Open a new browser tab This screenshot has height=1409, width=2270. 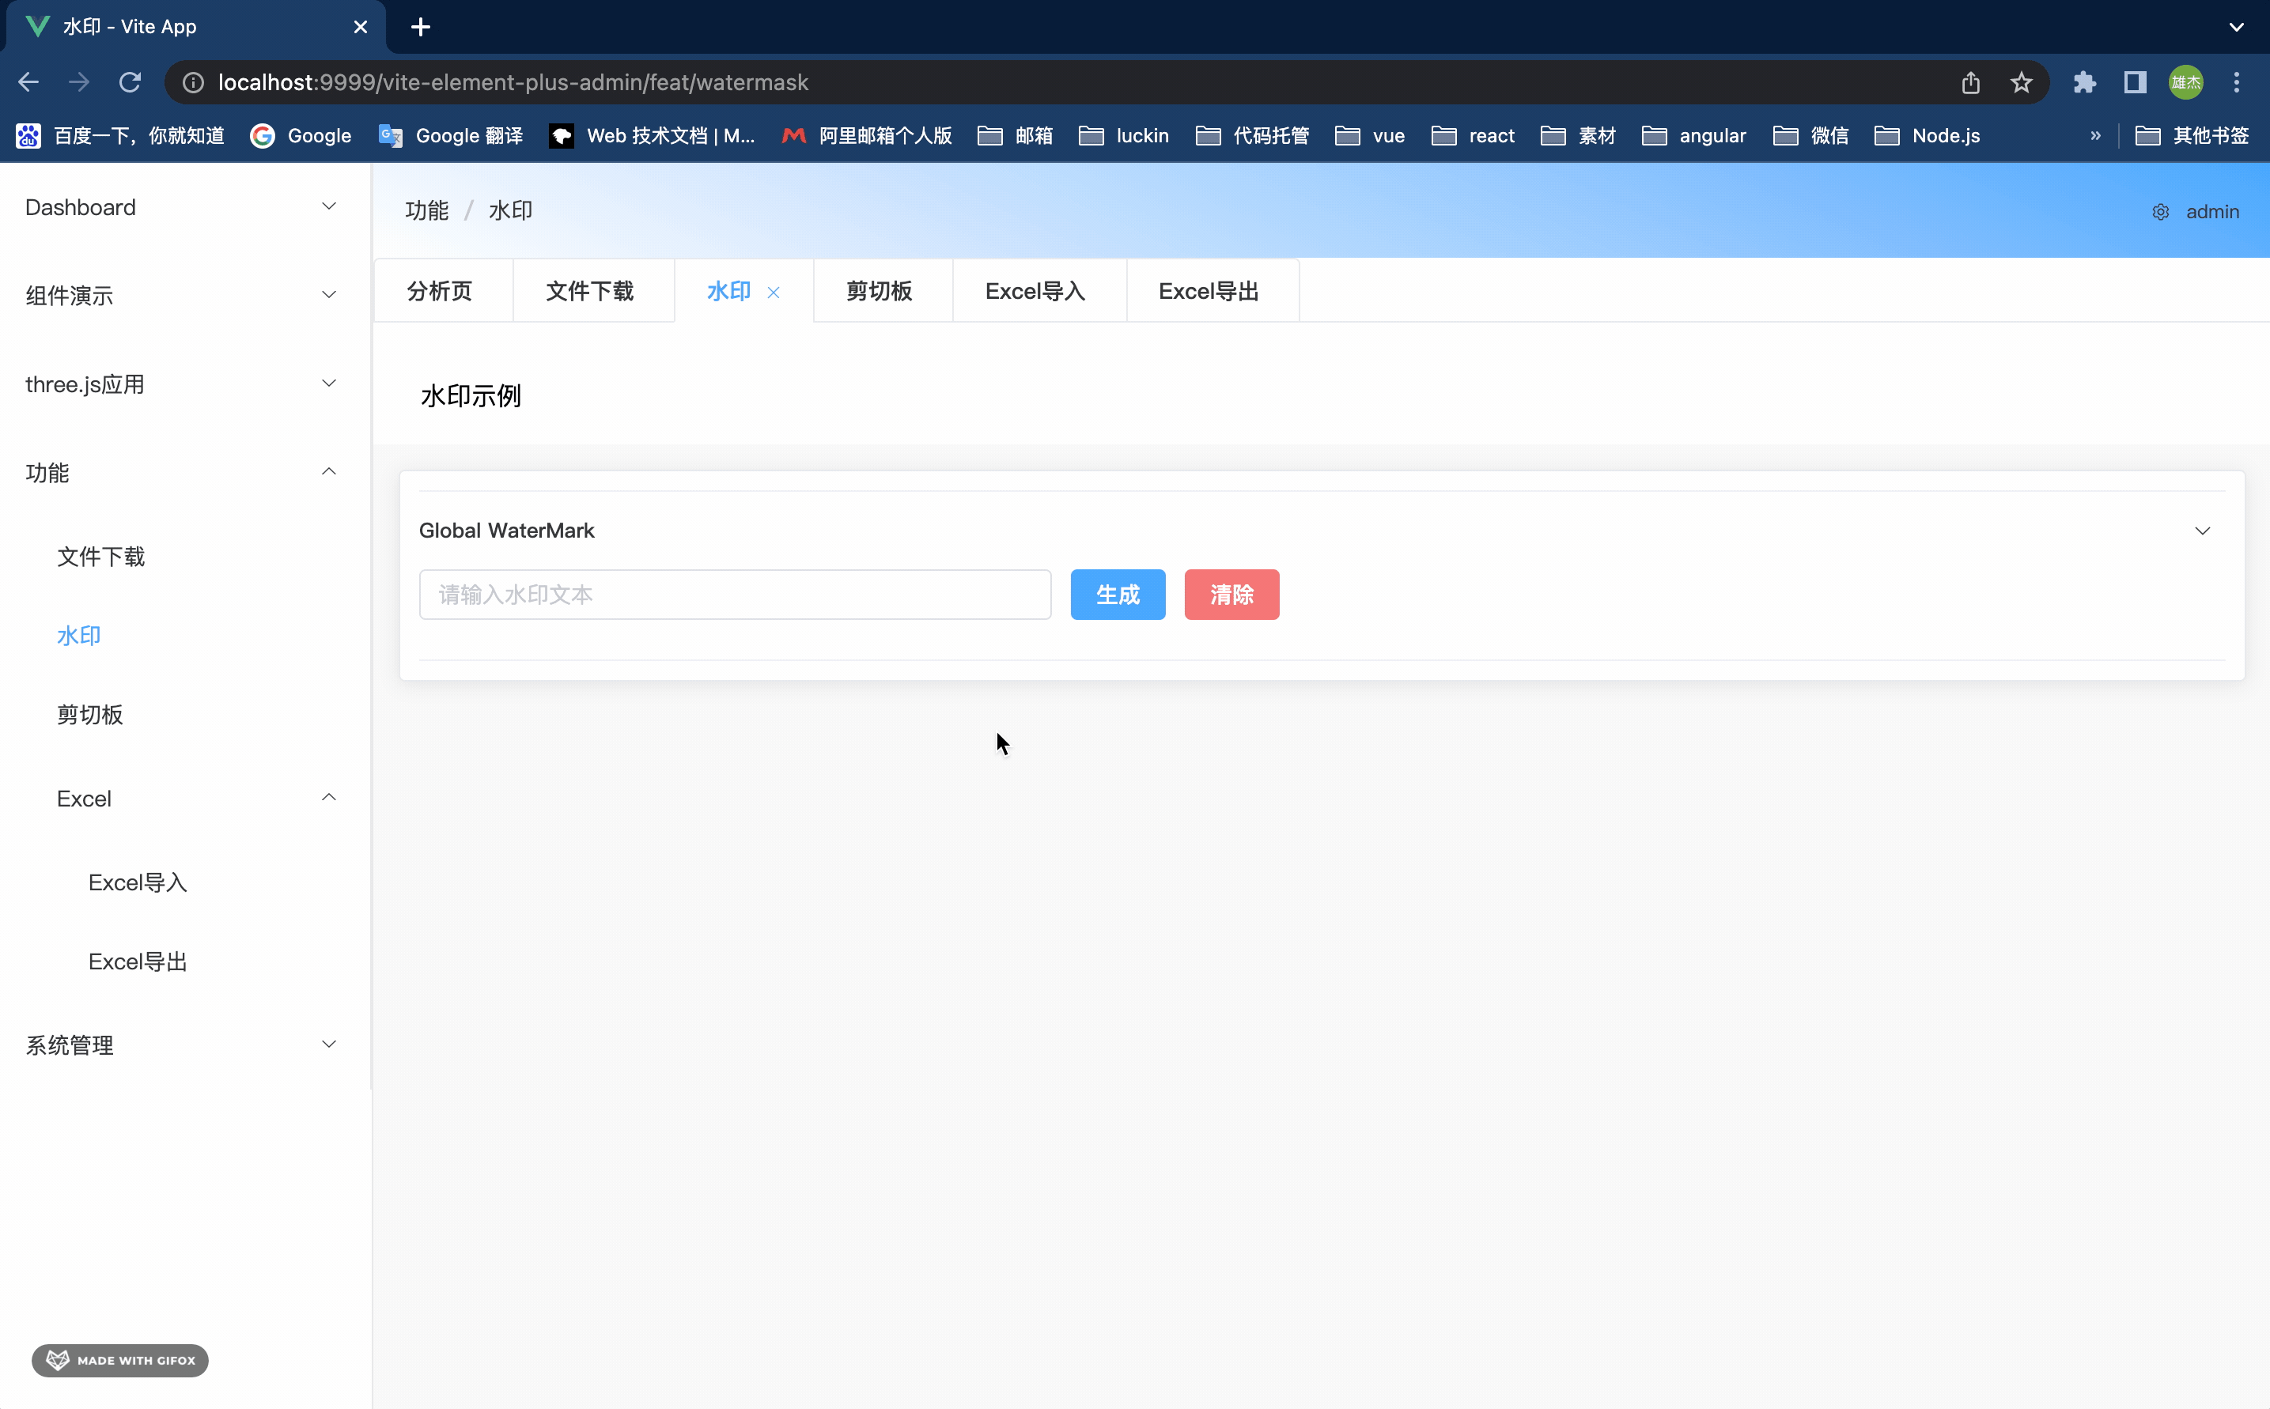pyautogui.click(x=421, y=27)
